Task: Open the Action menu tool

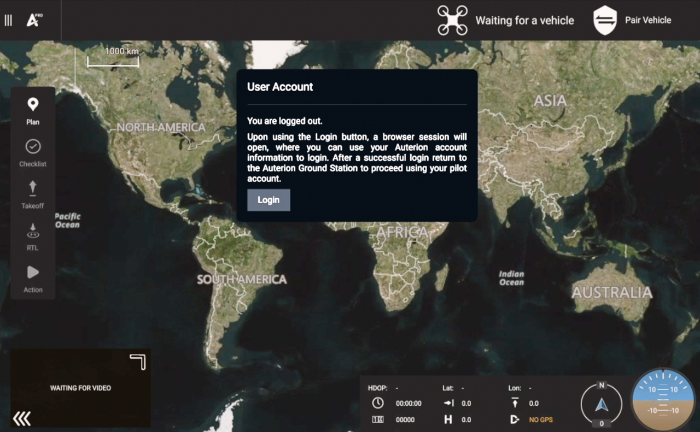Action: [x=33, y=279]
